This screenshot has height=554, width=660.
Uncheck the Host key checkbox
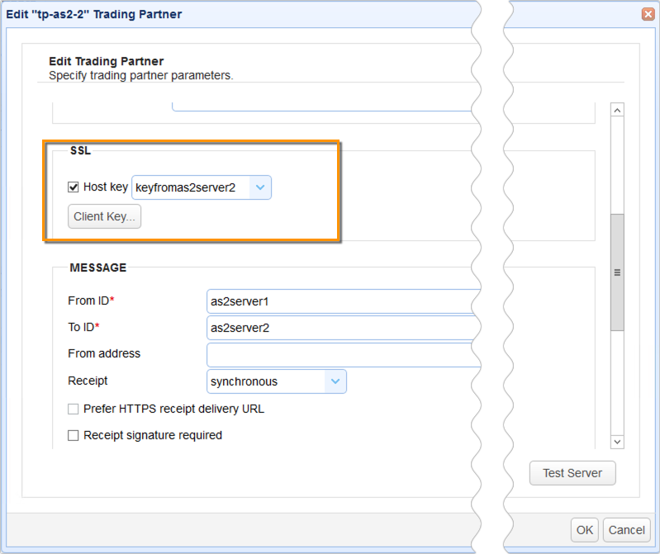tap(74, 187)
